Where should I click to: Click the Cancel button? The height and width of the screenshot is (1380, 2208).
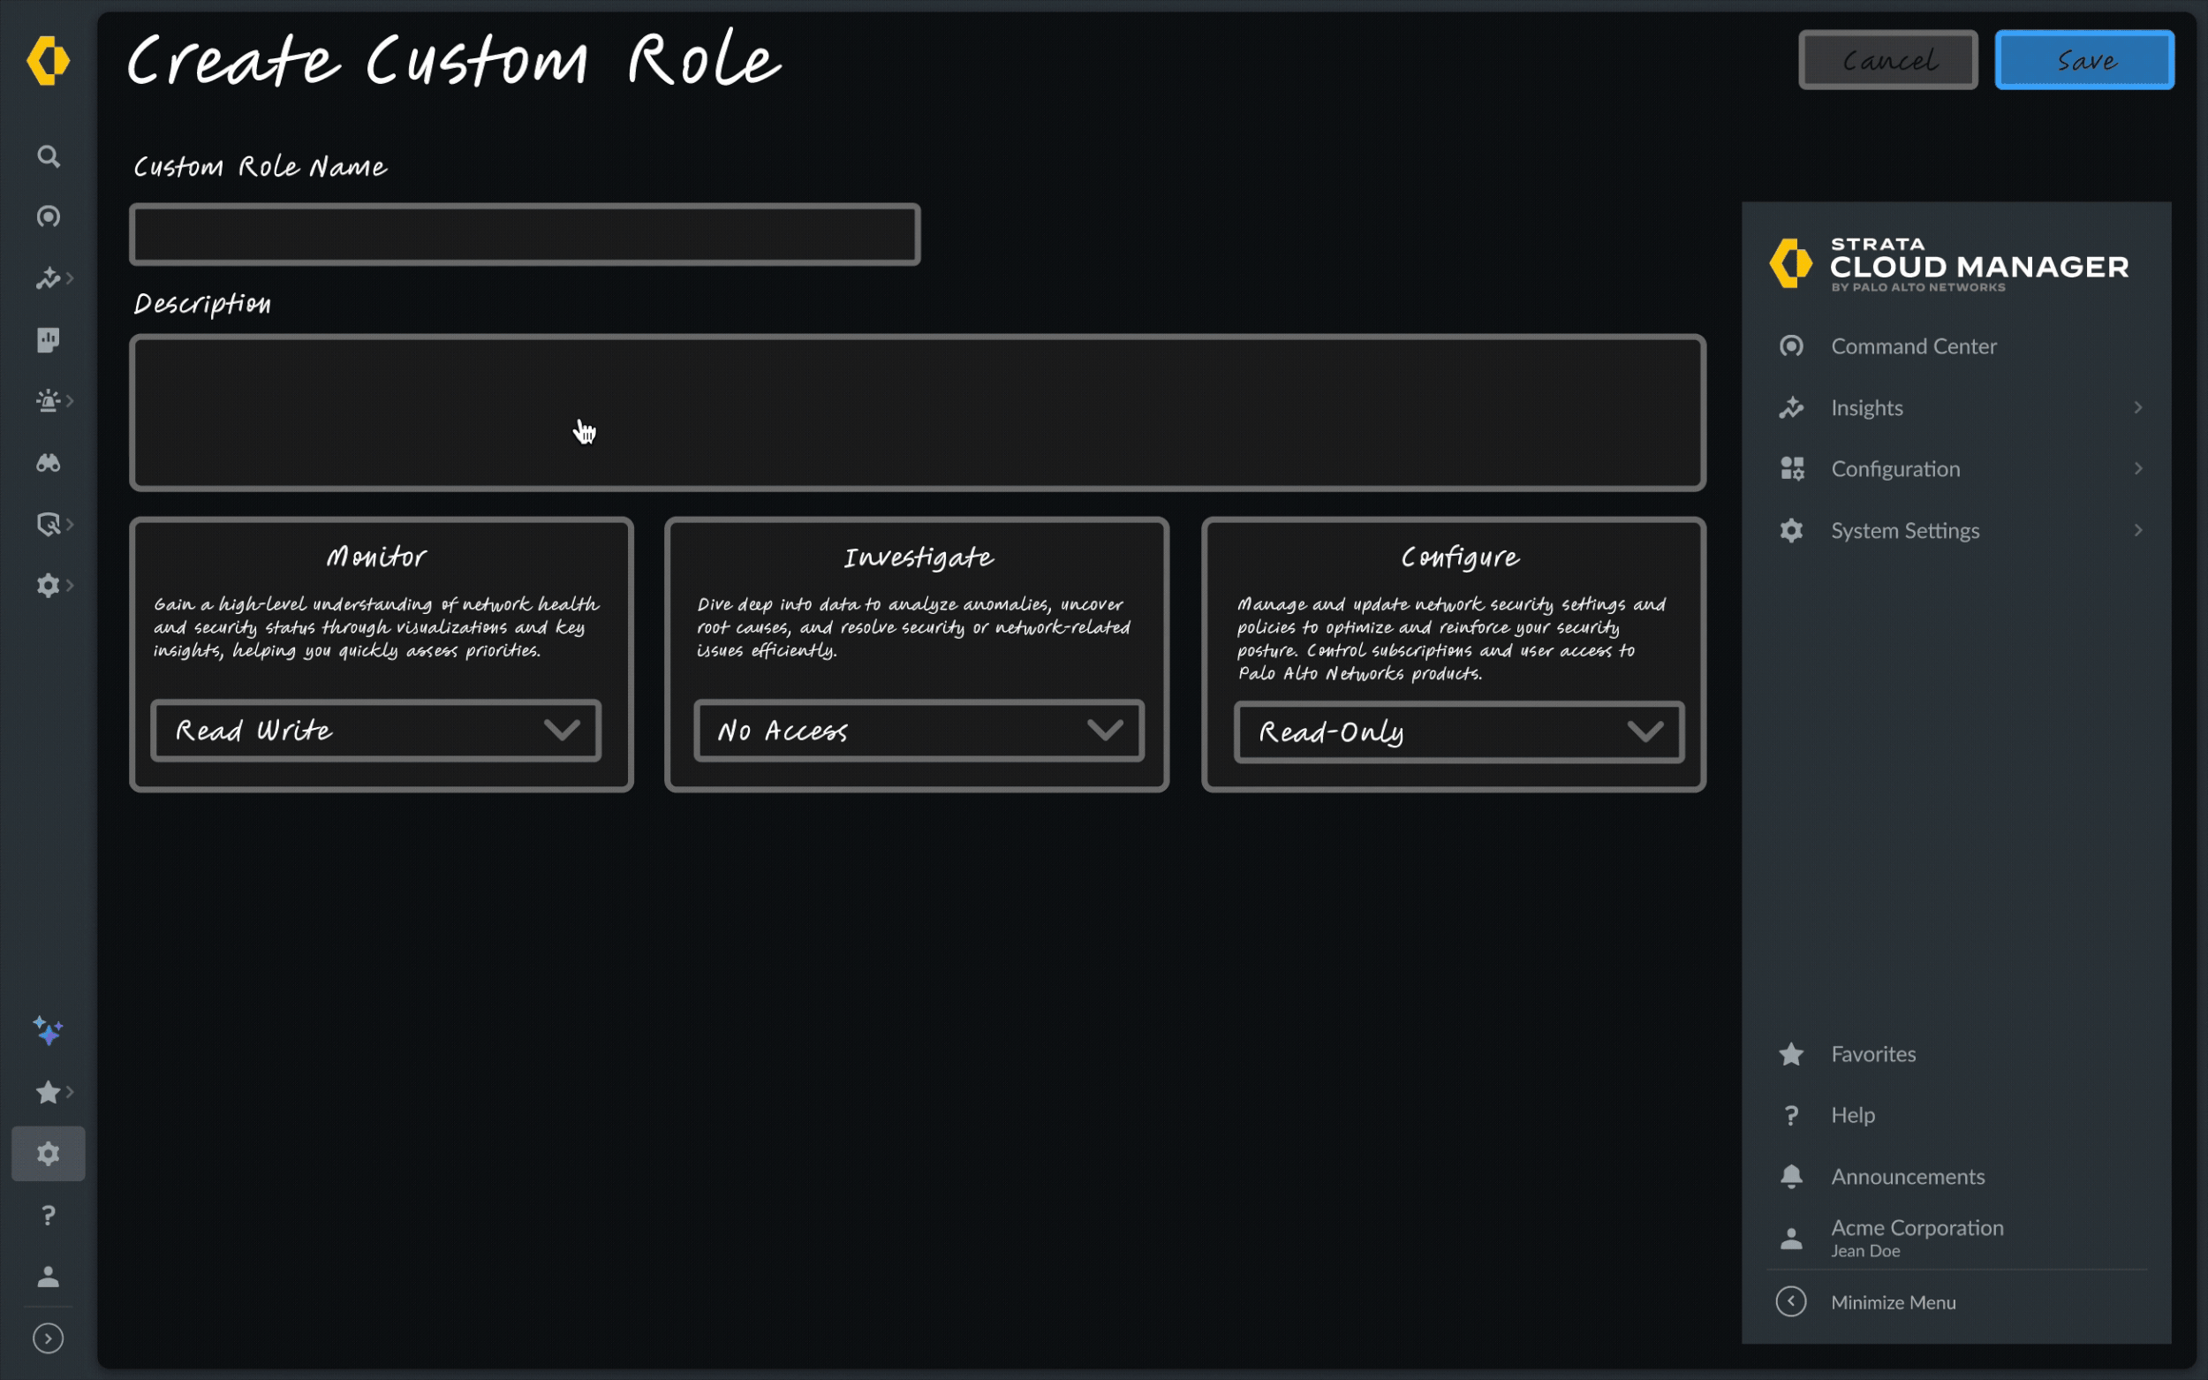point(1887,60)
